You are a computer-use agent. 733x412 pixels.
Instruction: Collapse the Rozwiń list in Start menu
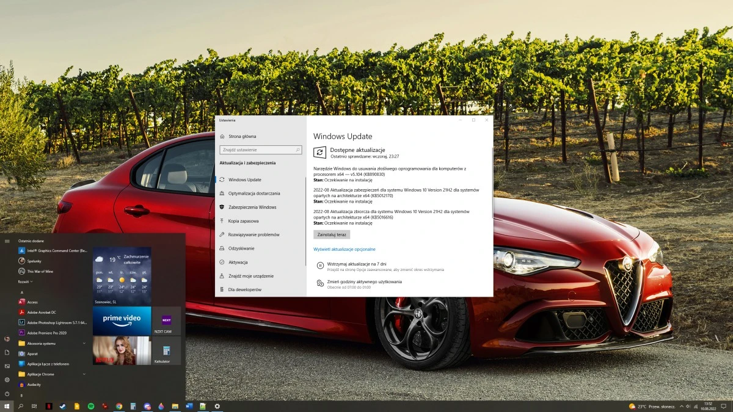tap(25, 282)
